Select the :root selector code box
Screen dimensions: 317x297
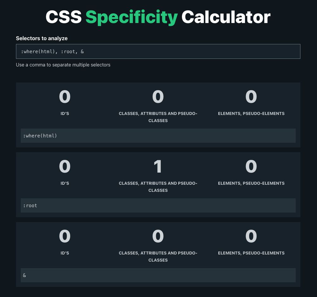click(x=158, y=205)
